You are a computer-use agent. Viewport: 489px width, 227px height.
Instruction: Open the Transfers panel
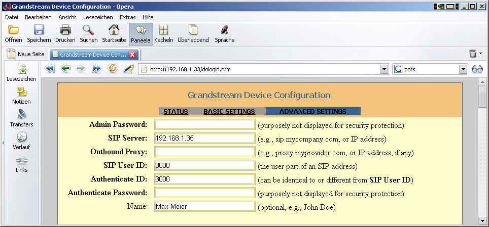click(21, 118)
